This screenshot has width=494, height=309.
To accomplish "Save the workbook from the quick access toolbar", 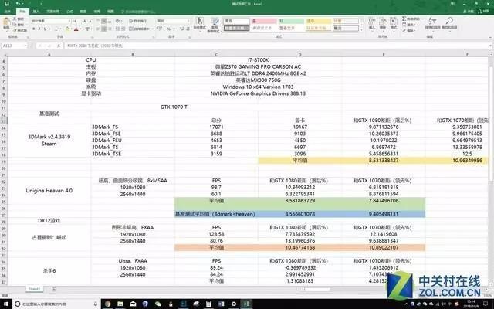I will (x=7, y=4).
